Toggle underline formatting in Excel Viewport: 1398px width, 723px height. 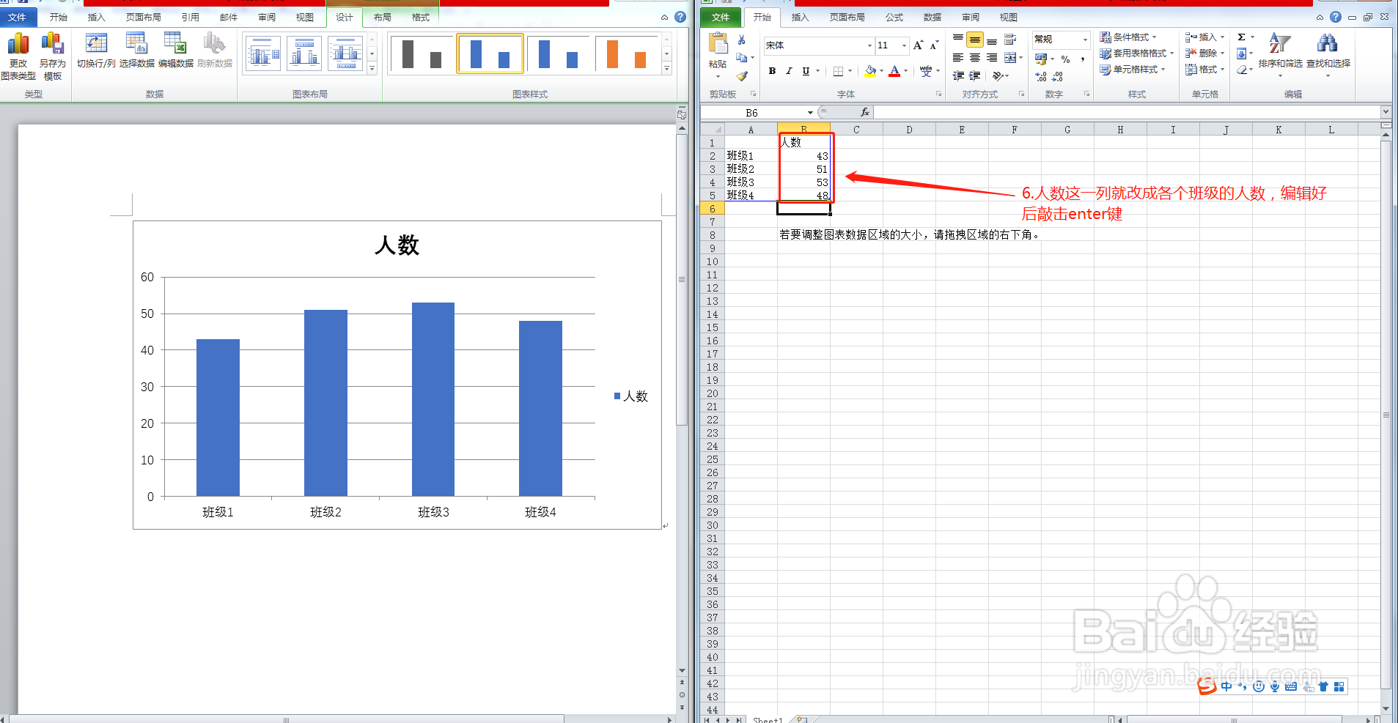(806, 71)
